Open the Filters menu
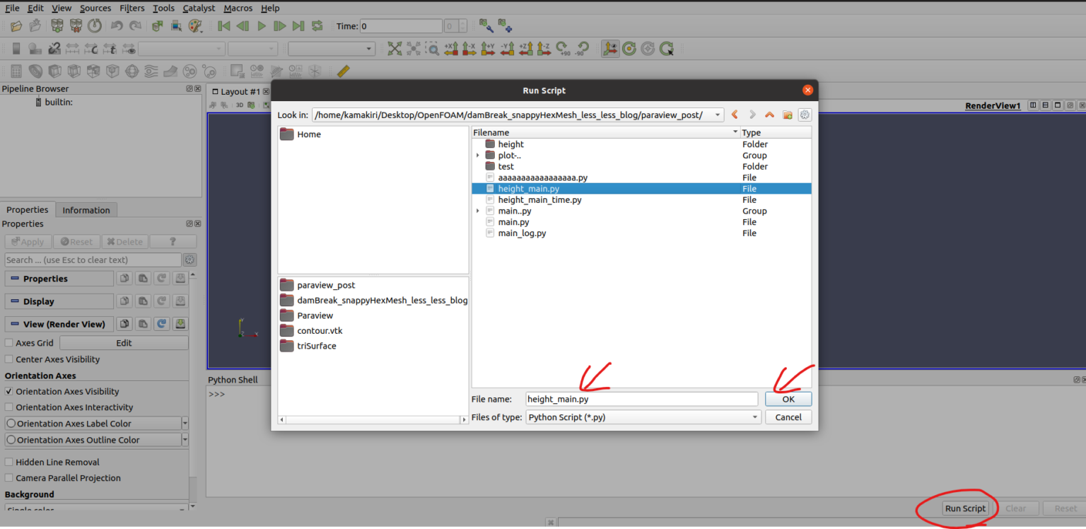 pyautogui.click(x=132, y=8)
